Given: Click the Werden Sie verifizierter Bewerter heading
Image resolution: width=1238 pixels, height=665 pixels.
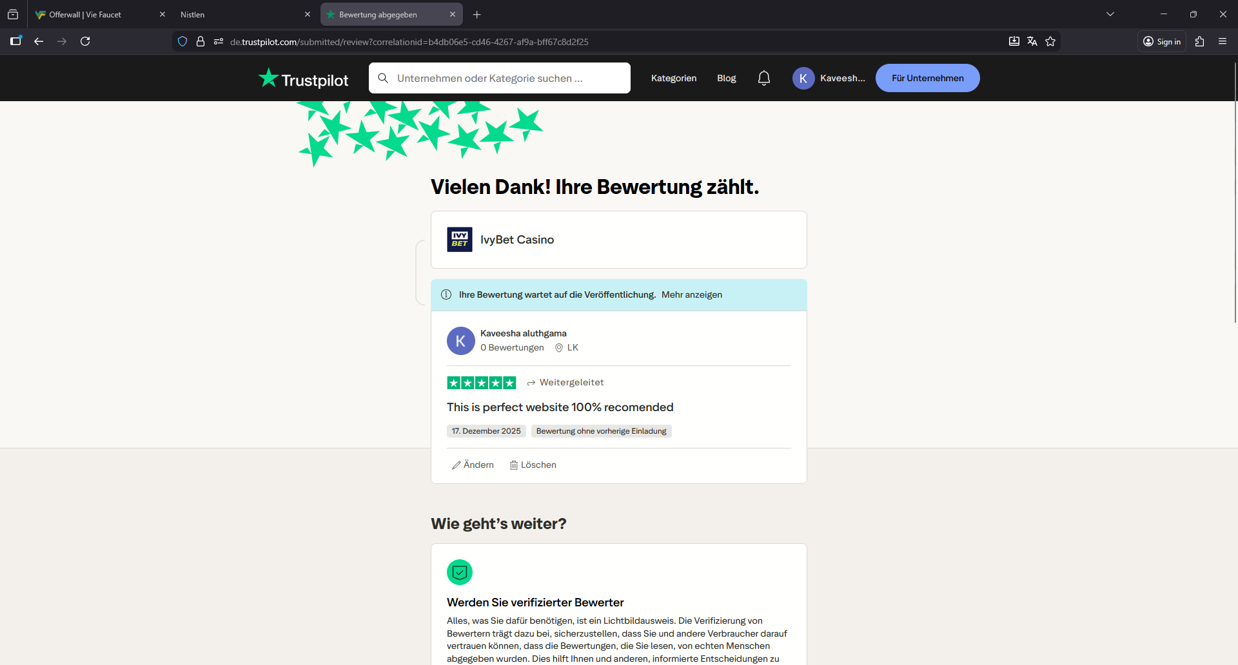Looking at the screenshot, I should (535, 602).
